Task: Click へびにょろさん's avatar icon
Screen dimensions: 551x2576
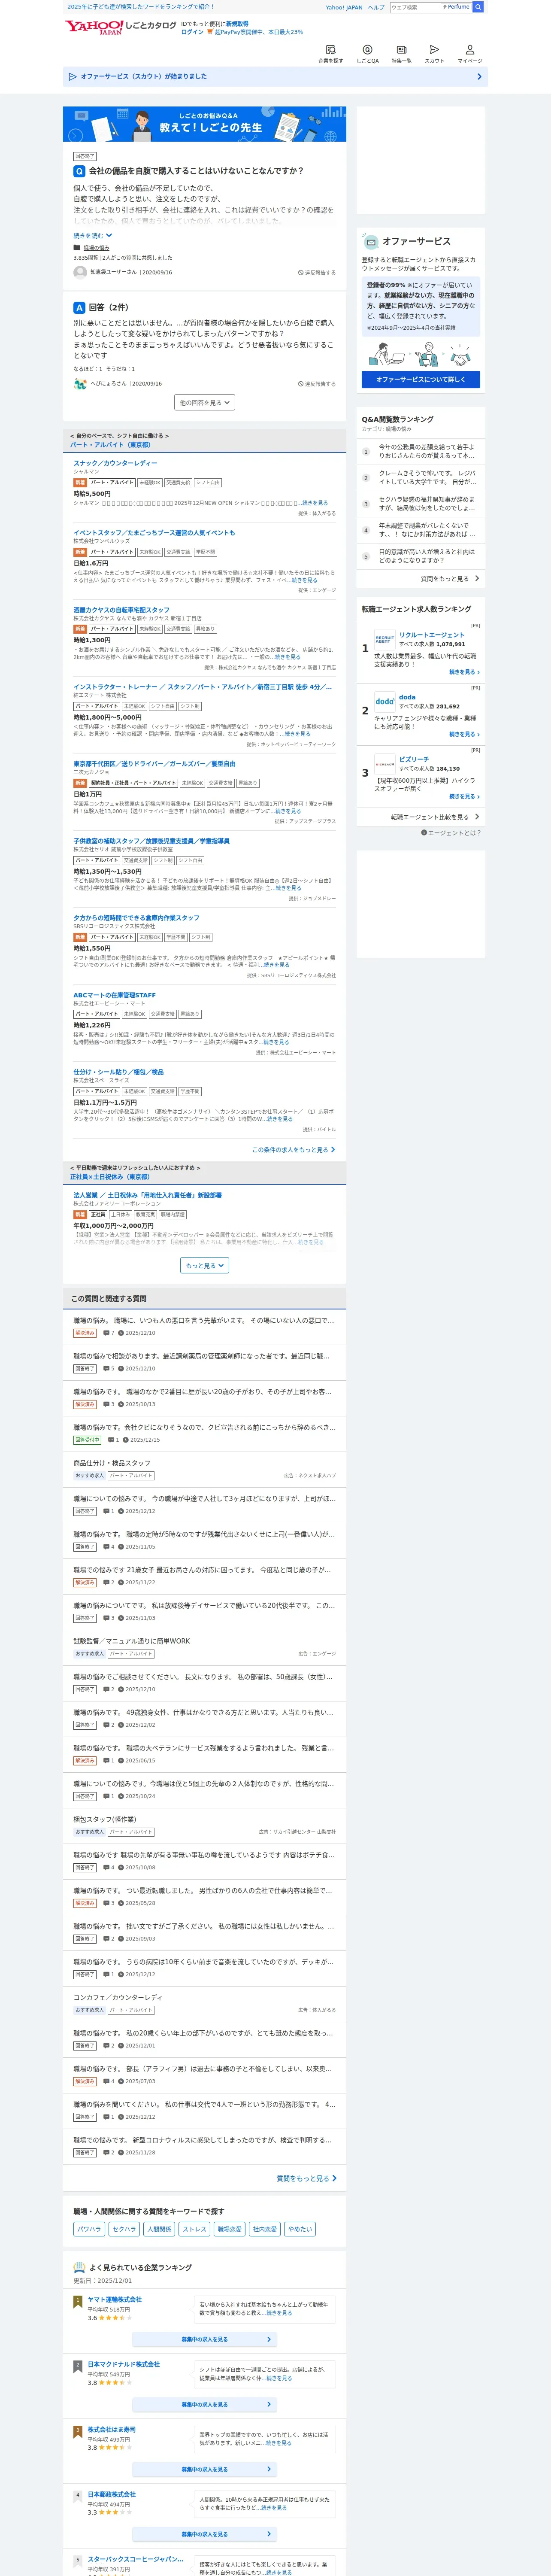Action: (x=80, y=383)
